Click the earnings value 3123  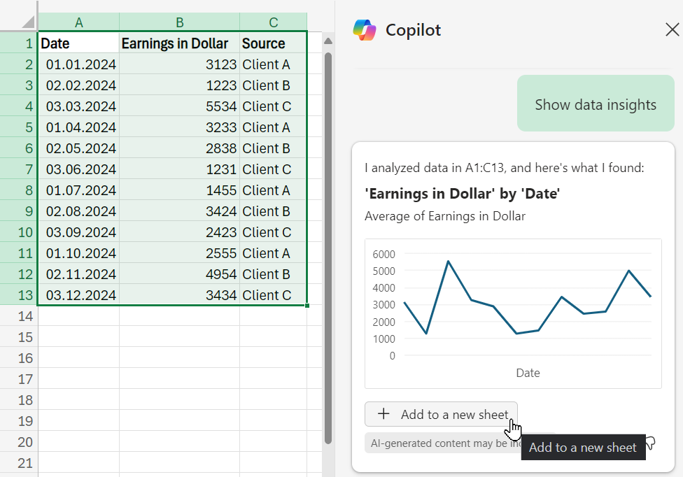pyautogui.click(x=179, y=64)
